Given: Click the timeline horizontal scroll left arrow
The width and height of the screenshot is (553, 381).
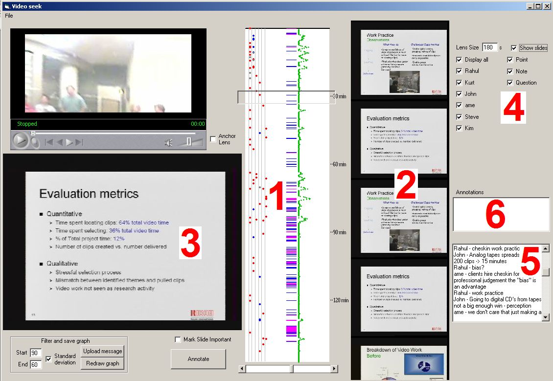Looking at the screenshot, I should 242,369.
